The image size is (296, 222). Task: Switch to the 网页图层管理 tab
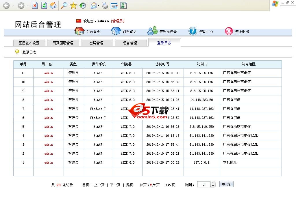(63, 43)
